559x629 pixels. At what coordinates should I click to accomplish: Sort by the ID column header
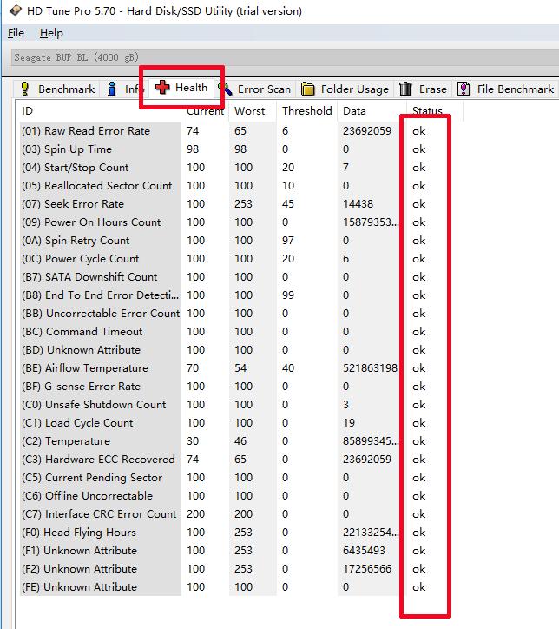98,110
